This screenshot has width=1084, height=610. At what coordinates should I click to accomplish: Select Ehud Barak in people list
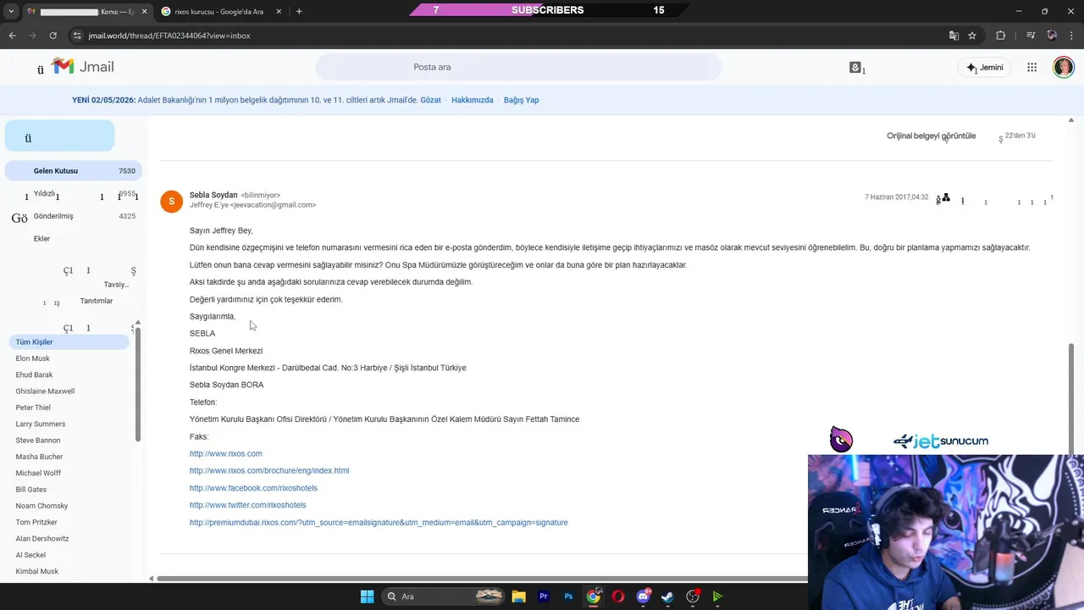34,374
